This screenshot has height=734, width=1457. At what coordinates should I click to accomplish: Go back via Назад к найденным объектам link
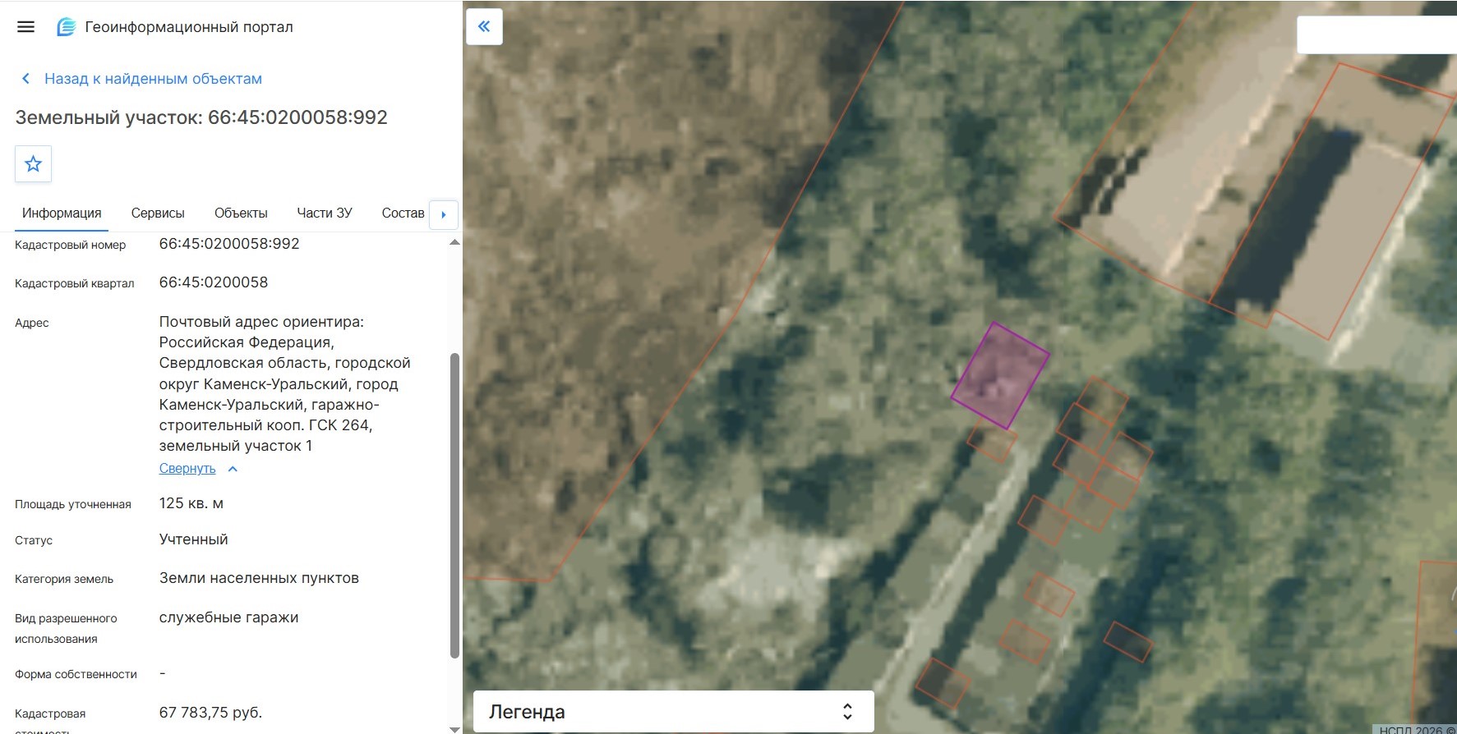153,79
